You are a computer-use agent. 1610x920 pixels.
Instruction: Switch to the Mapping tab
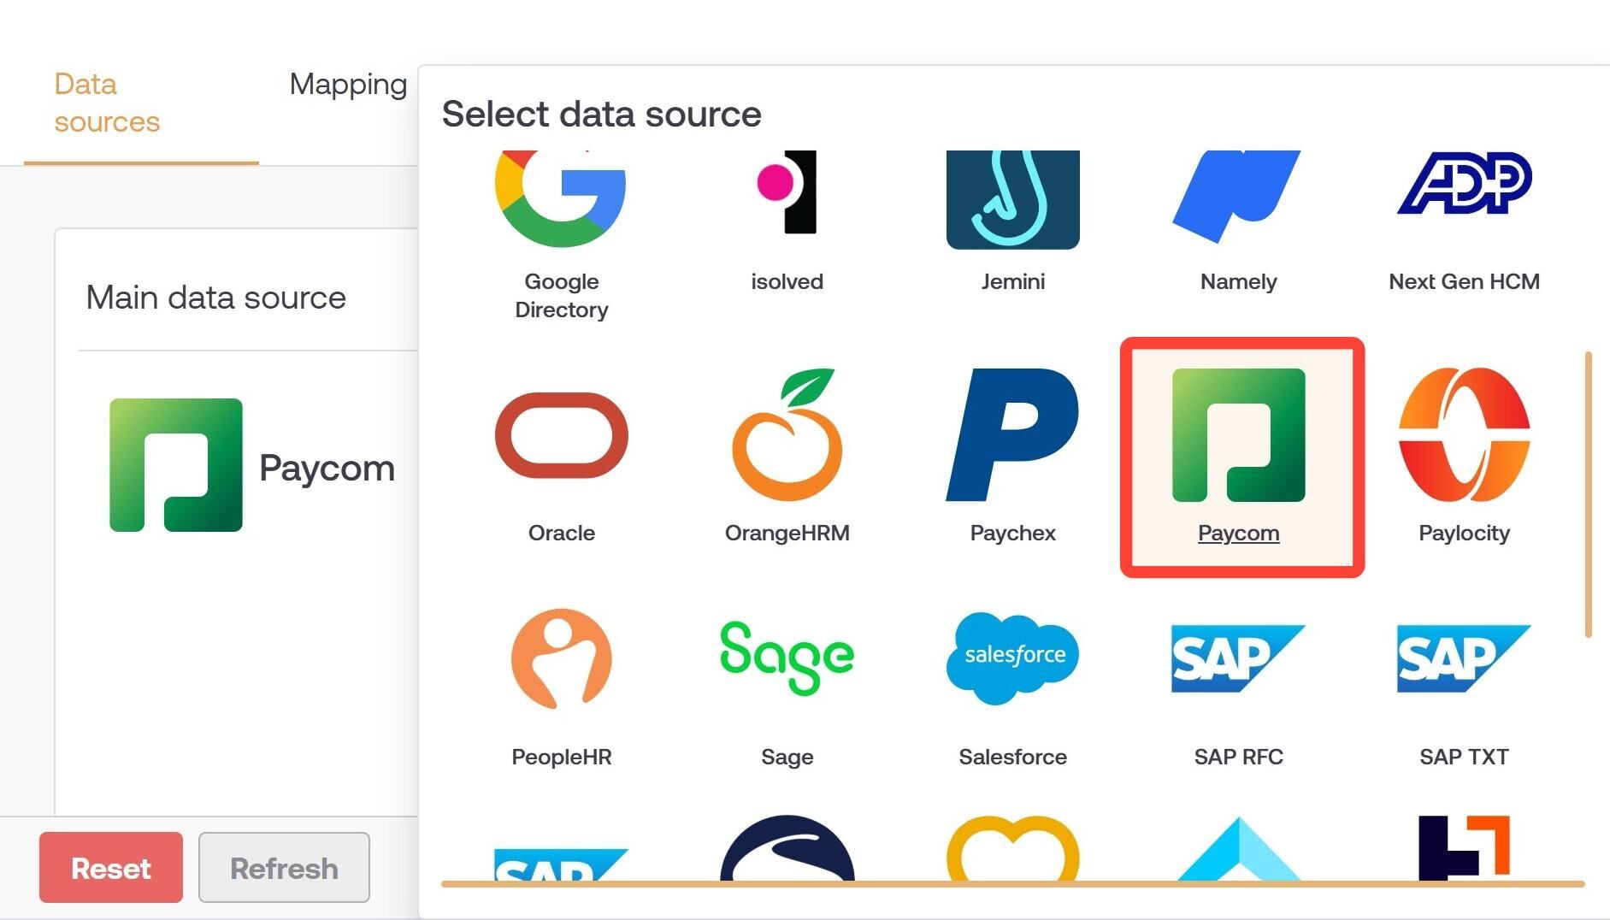[348, 84]
